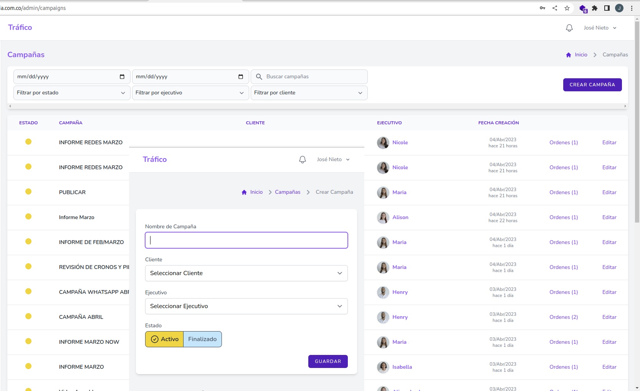Click the password key icon in address bar

pyautogui.click(x=542, y=8)
